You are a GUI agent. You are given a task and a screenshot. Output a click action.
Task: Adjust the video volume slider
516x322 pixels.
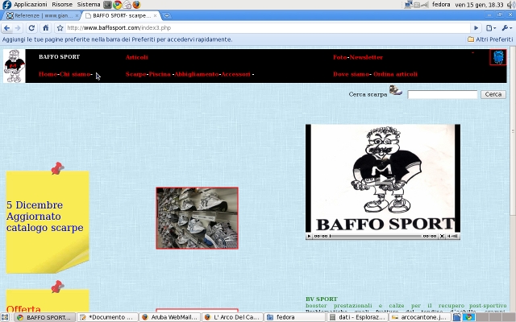point(453,236)
